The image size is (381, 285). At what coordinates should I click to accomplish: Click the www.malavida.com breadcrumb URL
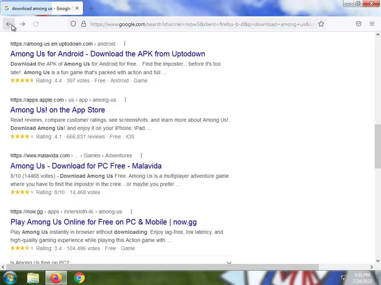(x=71, y=155)
